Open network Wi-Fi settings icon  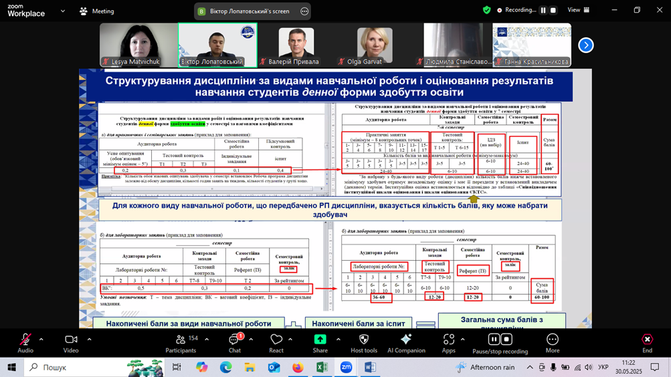(578, 367)
